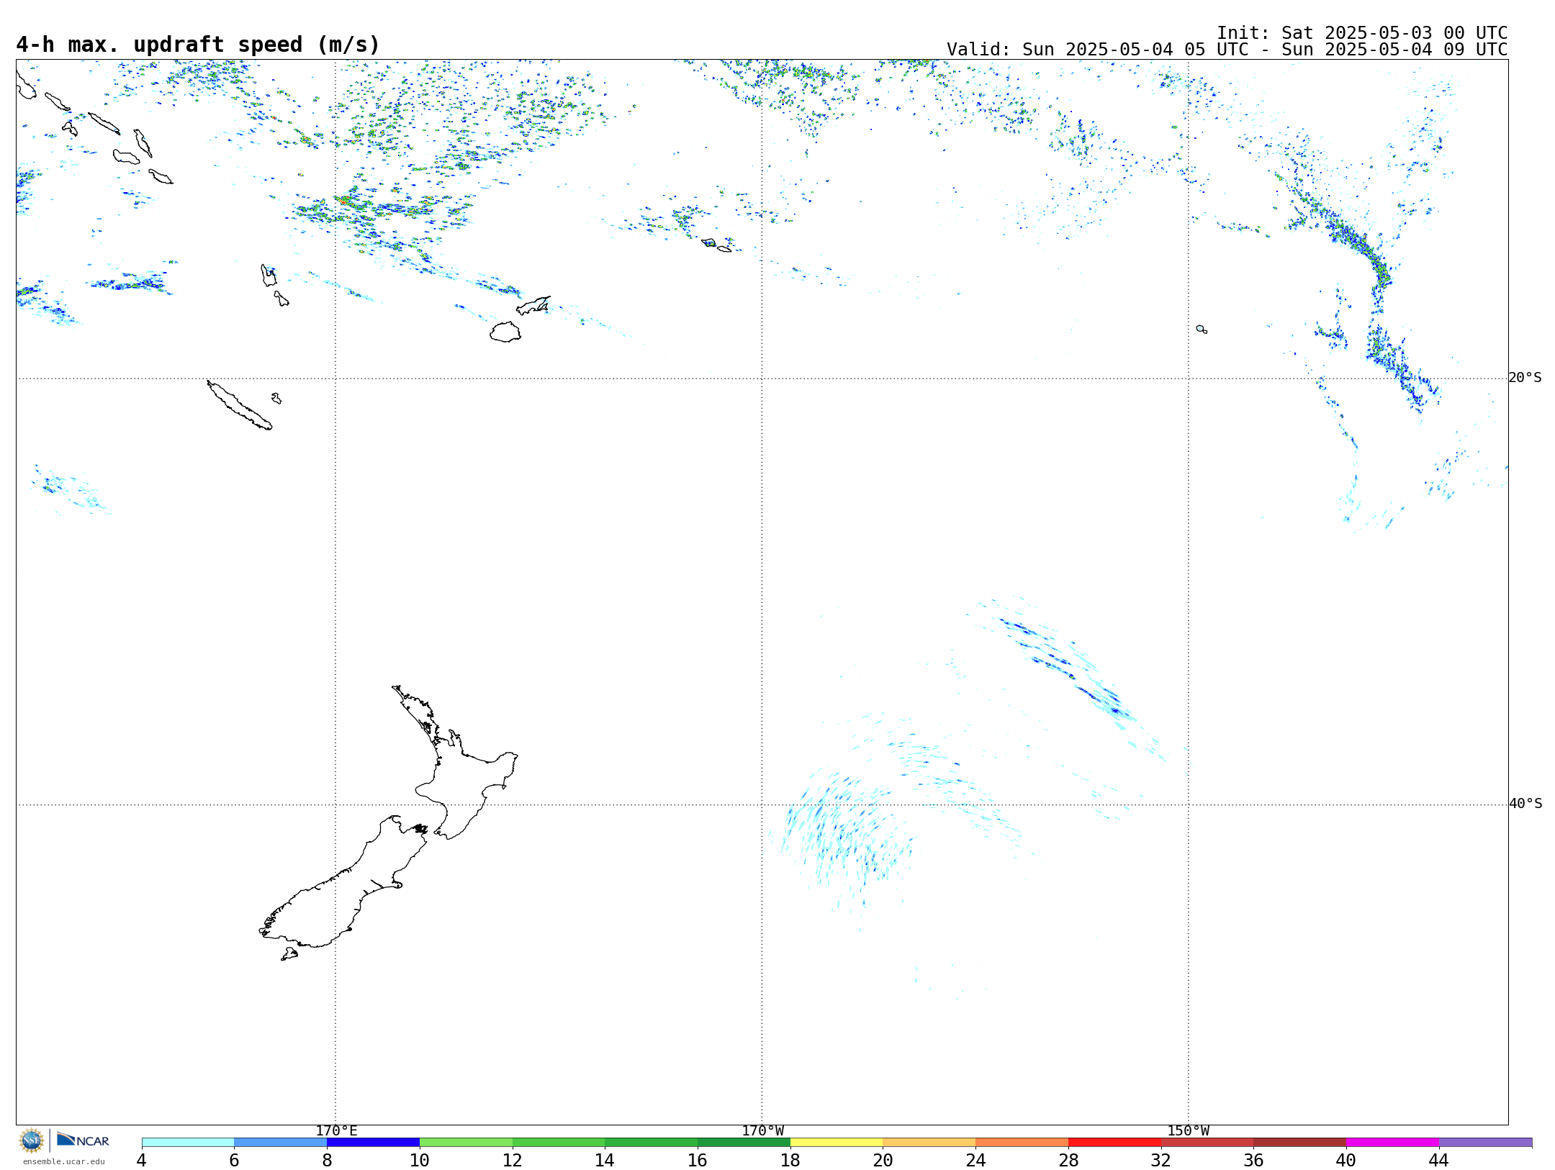1555x1170 pixels.
Task: Click colorbar tick label 32
Action: 1161,1160
